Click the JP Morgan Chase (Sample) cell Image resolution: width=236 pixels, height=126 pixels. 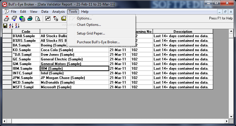point(74,78)
